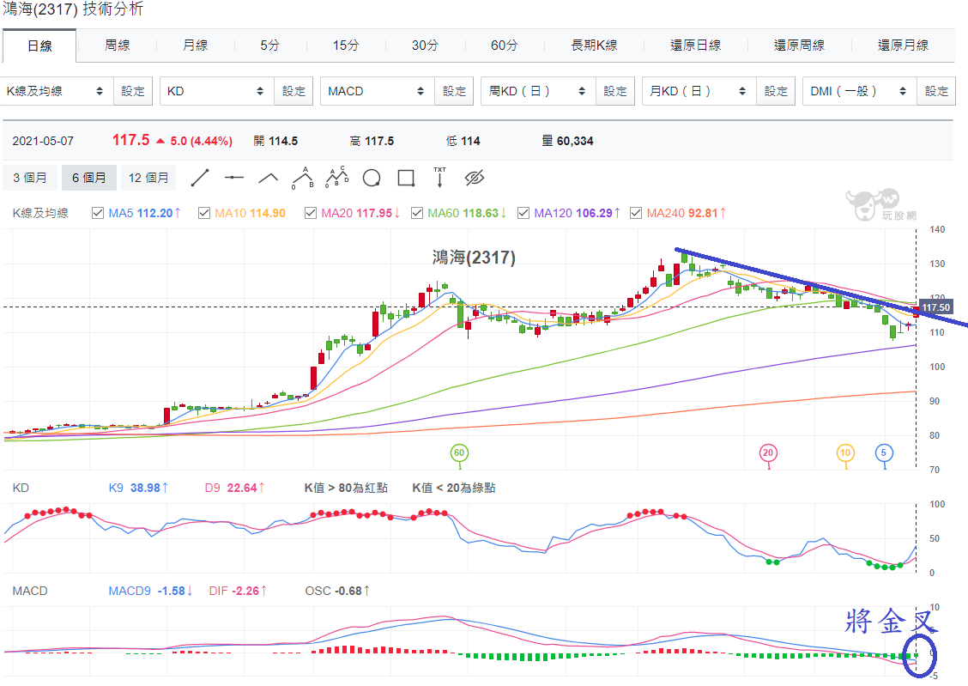The height and width of the screenshot is (686, 968).
Task: Select the 3 個月 range button
Action: pyautogui.click(x=30, y=178)
